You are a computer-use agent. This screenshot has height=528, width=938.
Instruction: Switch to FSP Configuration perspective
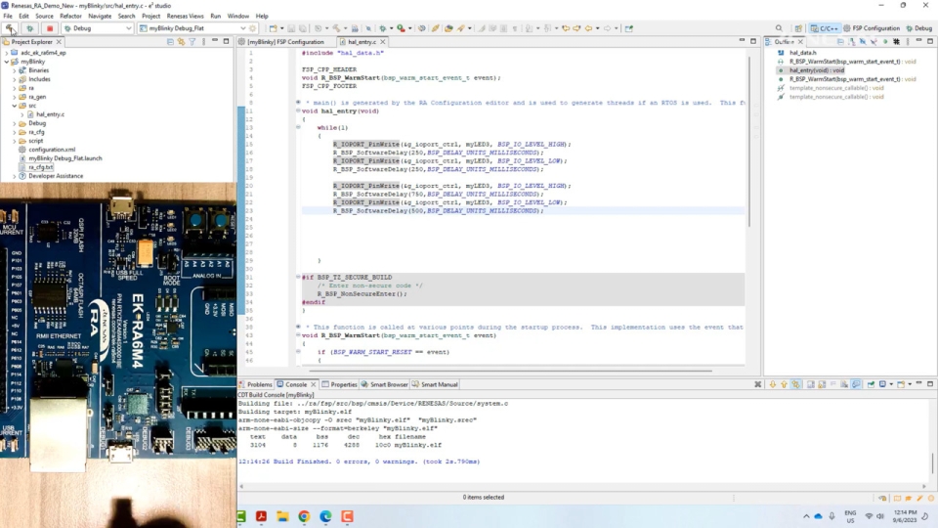pos(872,28)
